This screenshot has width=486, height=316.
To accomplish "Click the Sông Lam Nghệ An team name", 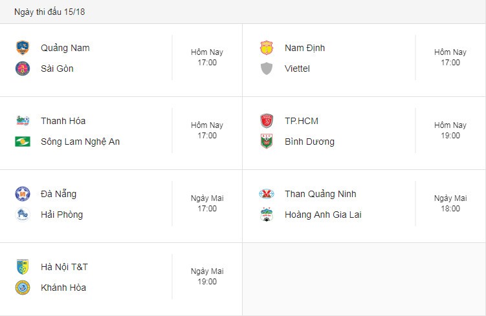I will (x=80, y=142).
